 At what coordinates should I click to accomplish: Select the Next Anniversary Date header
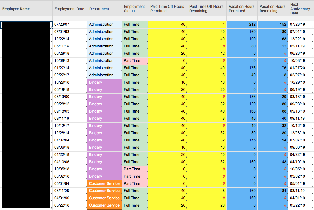[301, 9]
